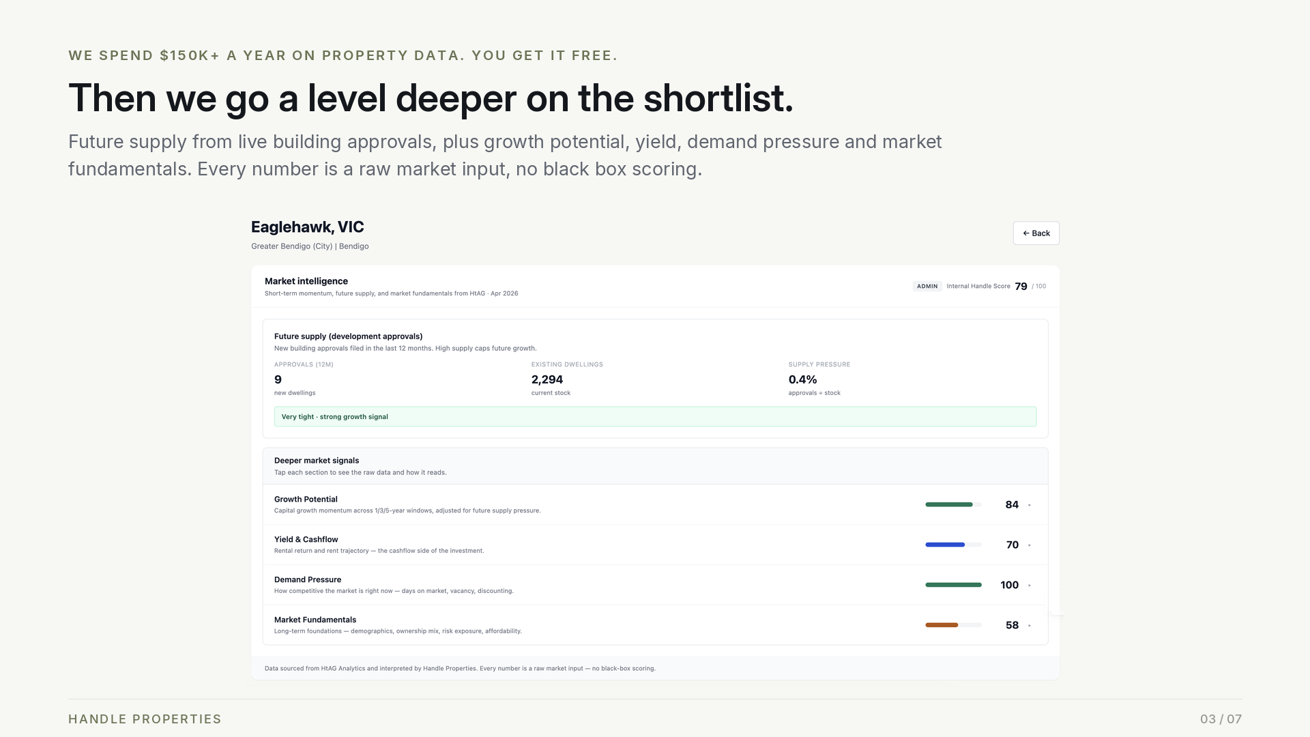Click the ADMIN badge

pyautogui.click(x=927, y=287)
